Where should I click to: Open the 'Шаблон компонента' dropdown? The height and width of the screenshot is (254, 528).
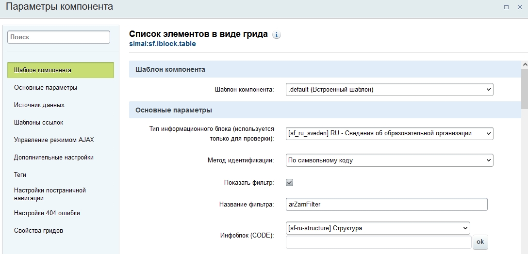pyautogui.click(x=389, y=90)
